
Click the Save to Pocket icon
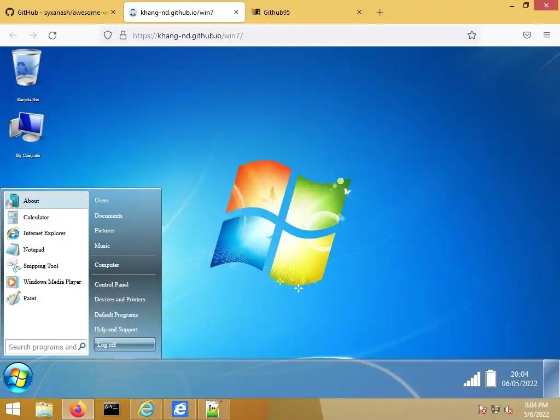tap(527, 35)
